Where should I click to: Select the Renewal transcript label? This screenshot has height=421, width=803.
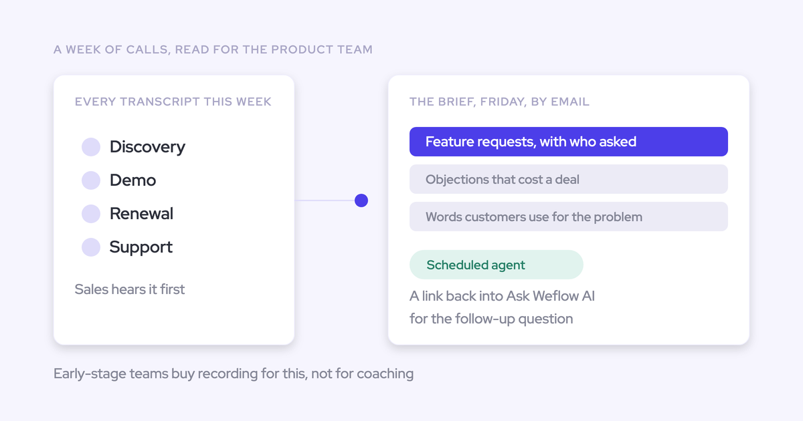[x=141, y=214]
